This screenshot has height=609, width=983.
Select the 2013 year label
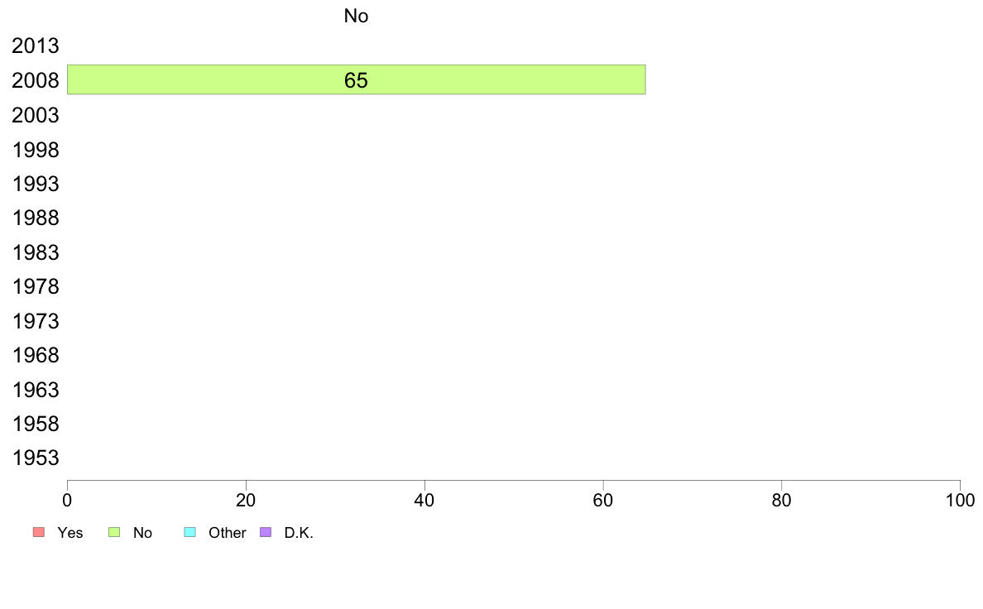click(36, 46)
